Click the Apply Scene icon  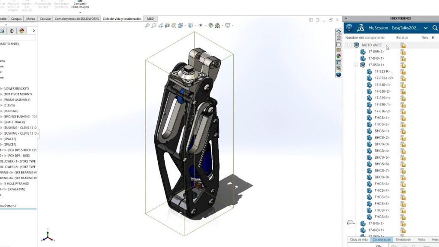217,25
